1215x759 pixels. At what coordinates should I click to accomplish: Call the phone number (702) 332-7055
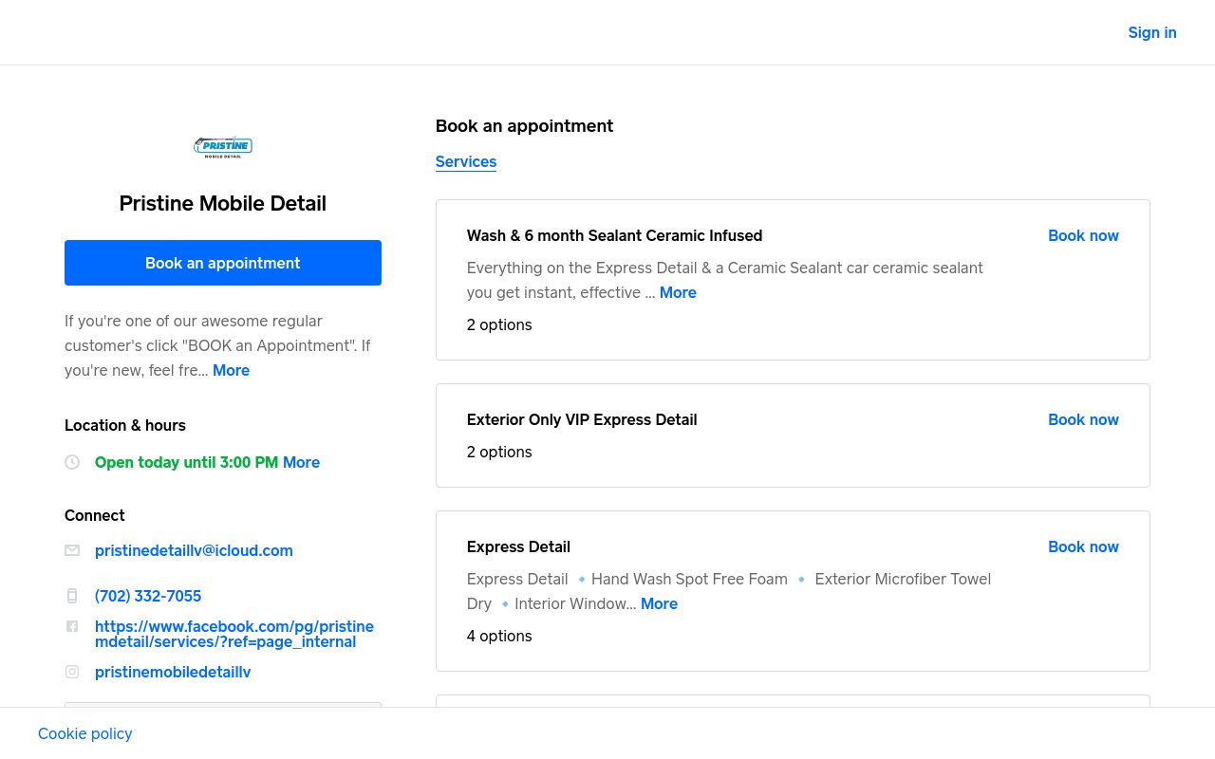tap(148, 596)
